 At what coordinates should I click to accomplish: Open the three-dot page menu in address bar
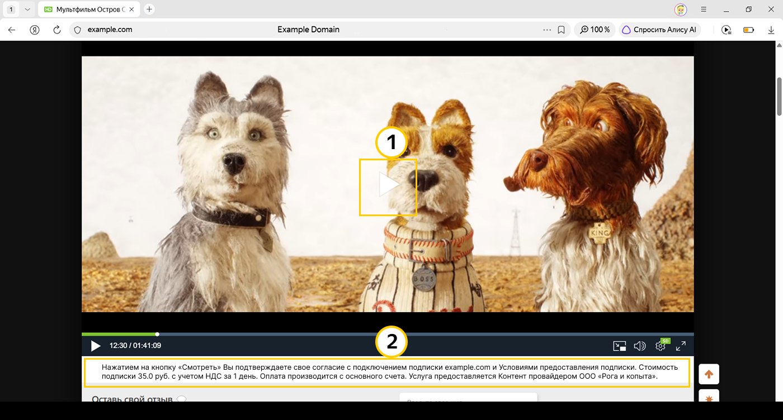(547, 30)
